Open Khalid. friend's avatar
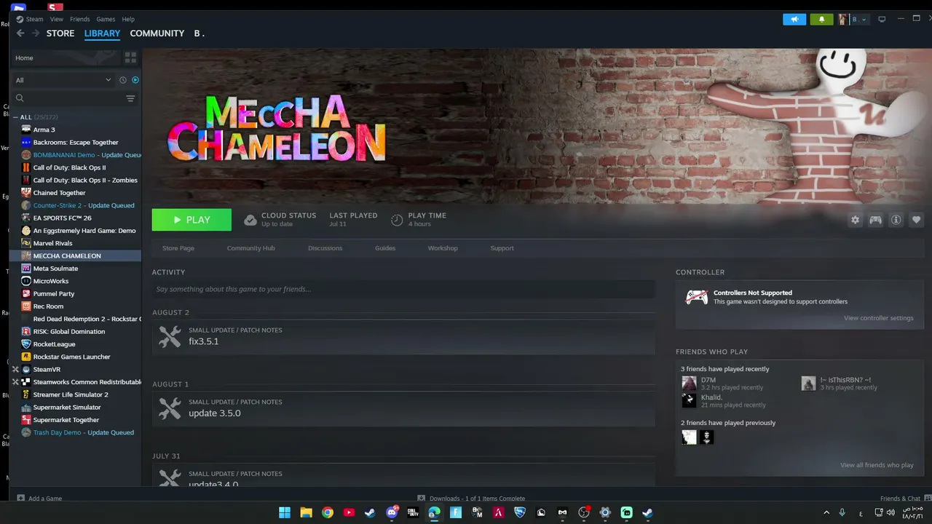Viewport: 932px width, 524px height. [689, 400]
